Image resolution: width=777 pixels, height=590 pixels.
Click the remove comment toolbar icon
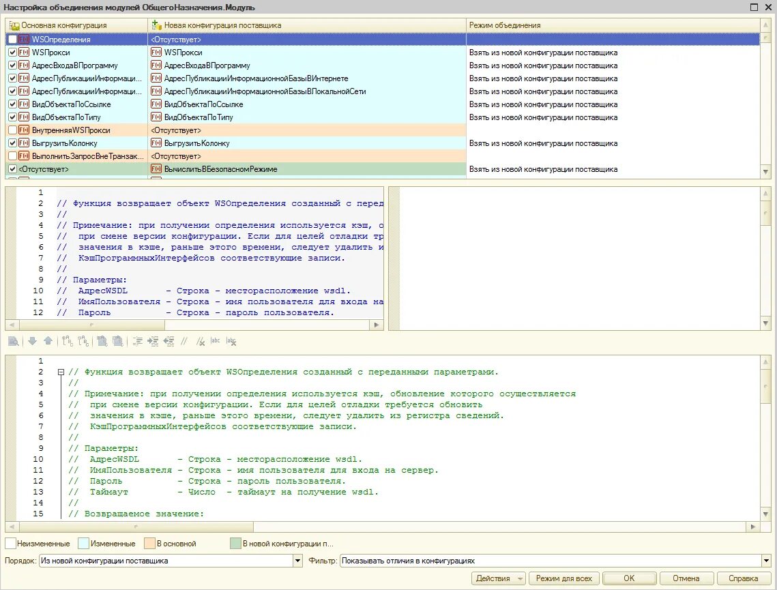pos(200,341)
